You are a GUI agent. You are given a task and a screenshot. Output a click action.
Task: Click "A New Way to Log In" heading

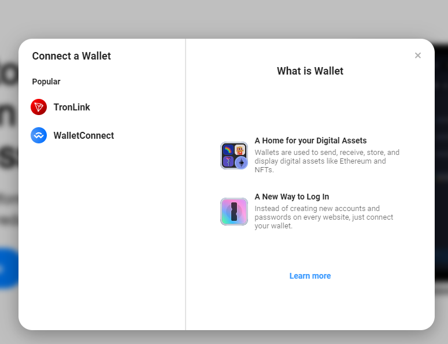[x=292, y=197]
